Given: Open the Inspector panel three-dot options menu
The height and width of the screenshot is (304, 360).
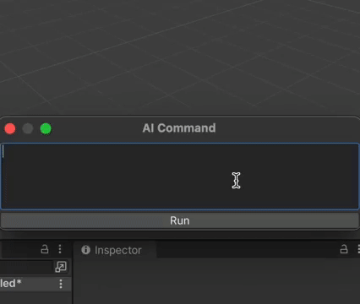Looking at the screenshot, I should [x=358, y=249].
